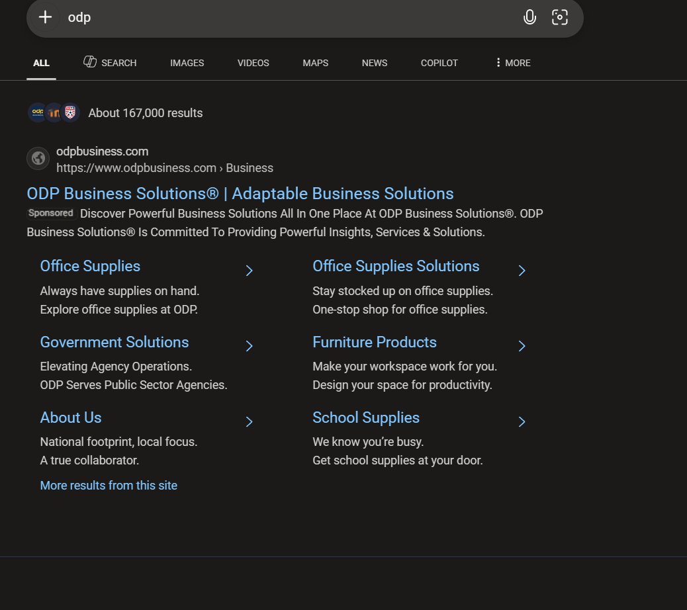The image size is (687, 610).
Task: Click text 'ODP Serves Public Sector Agencies.'
Action: point(134,385)
